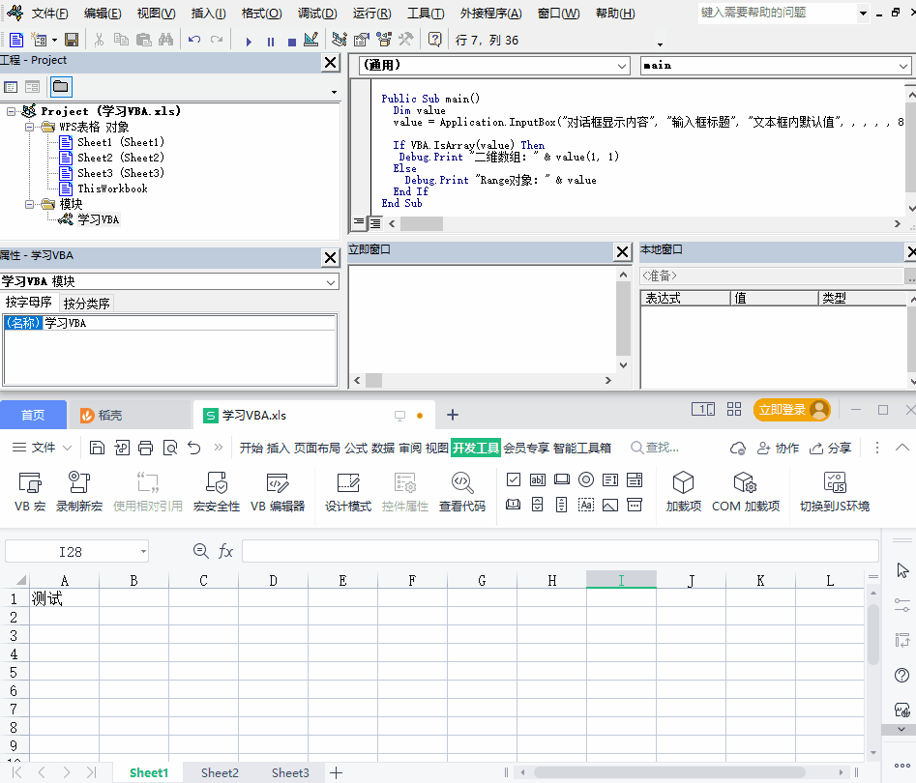Click the Help question mark icon in VBA toolbar

pos(434,40)
